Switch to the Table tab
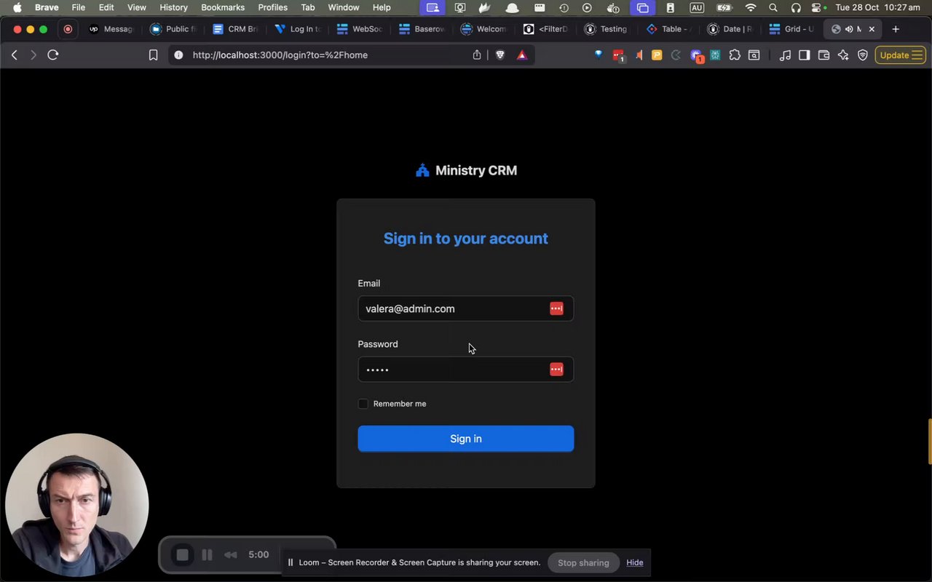Image resolution: width=932 pixels, height=582 pixels. 668,29
